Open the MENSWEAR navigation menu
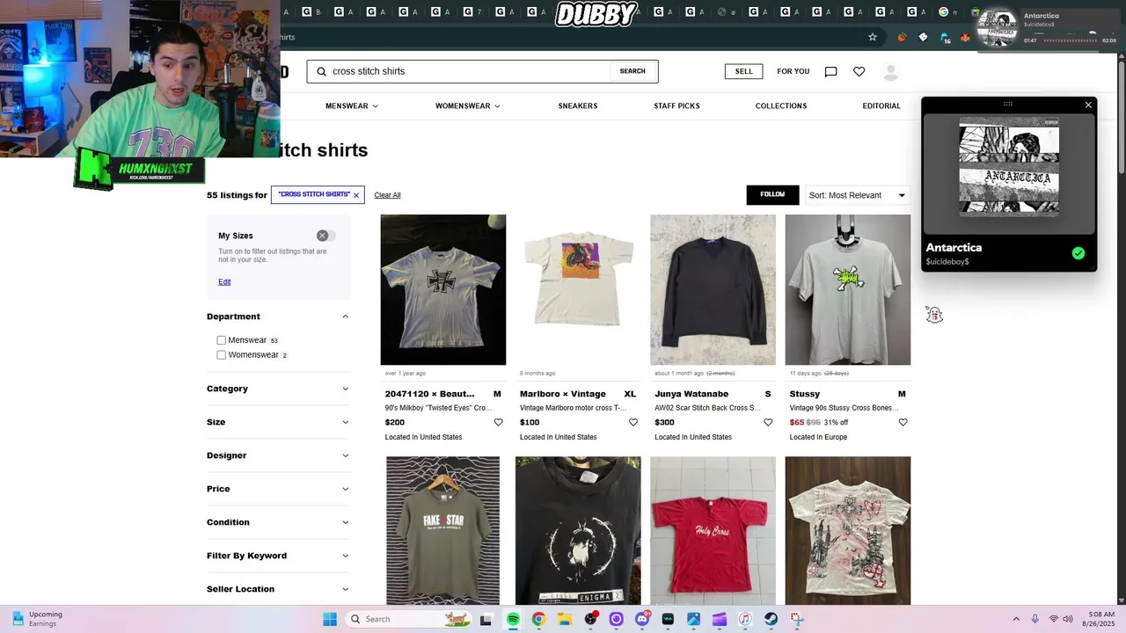Image resolution: width=1126 pixels, height=633 pixels. click(352, 105)
